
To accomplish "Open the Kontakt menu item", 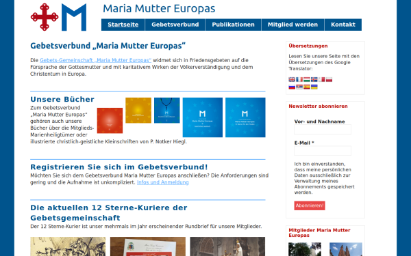I will [343, 25].
